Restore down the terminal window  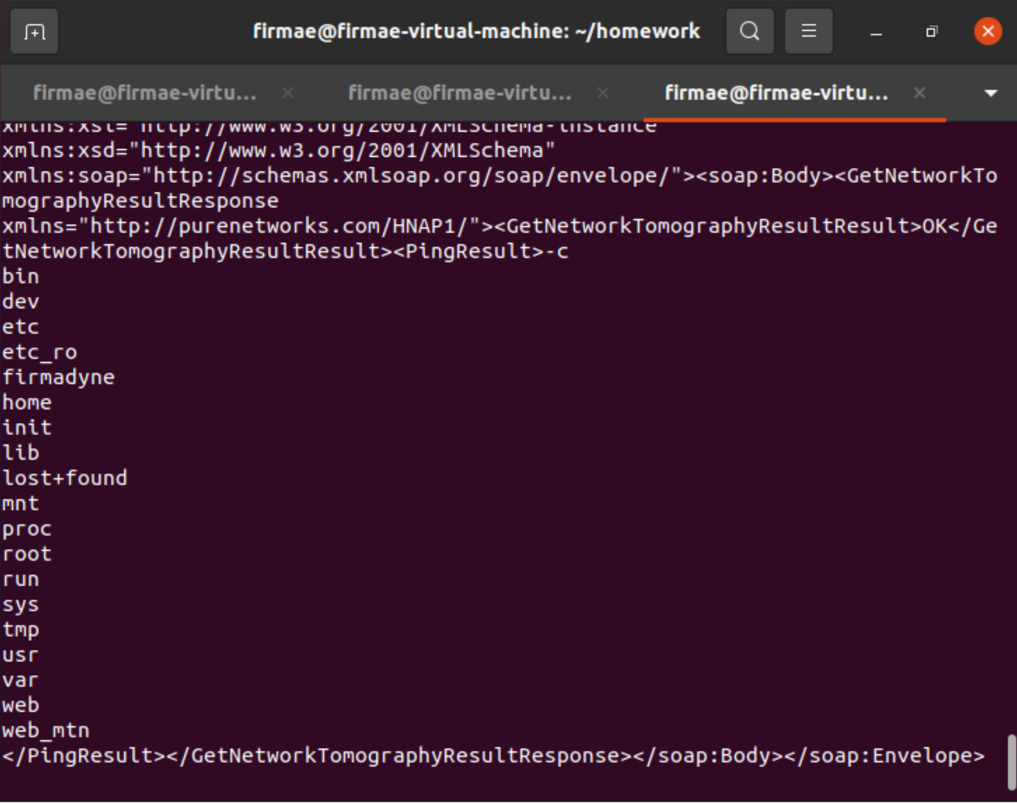pyautogui.click(x=931, y=32)
